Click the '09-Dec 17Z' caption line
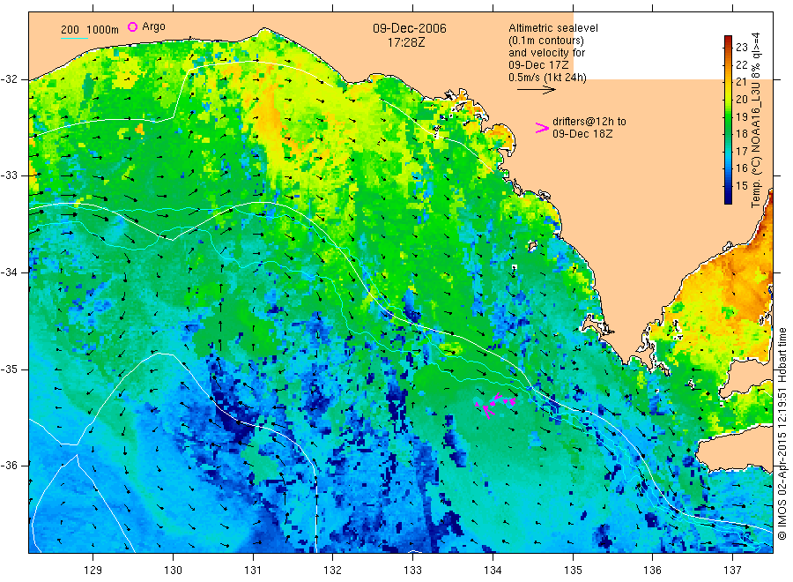Screen dimensions: 793x582 tap(538, 64)
